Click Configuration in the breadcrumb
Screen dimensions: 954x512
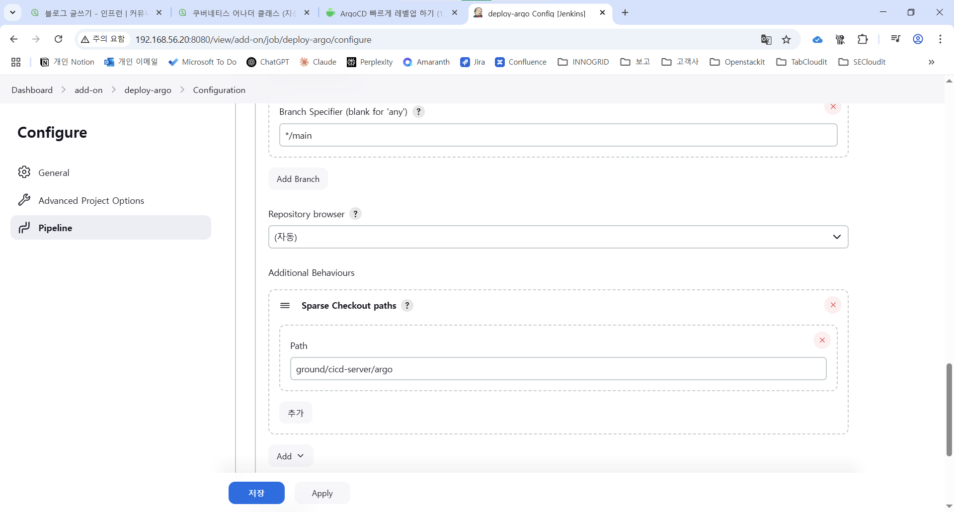[x=219, y=90]
